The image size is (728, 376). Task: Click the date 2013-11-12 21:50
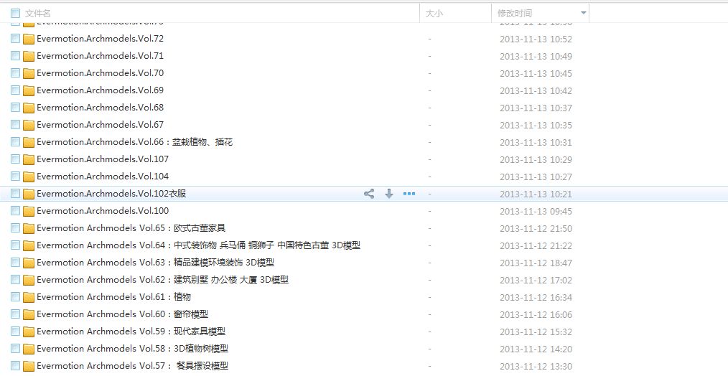pos(536,228)
